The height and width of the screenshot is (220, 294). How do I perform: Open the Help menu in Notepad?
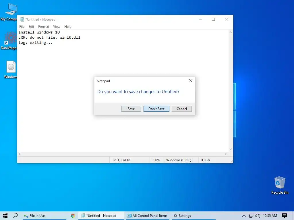point(68,27)
